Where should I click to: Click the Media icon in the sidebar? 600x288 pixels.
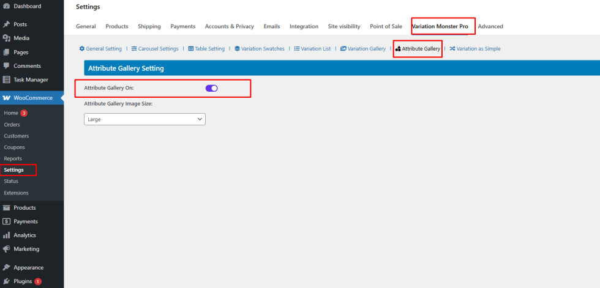point(6,38)
